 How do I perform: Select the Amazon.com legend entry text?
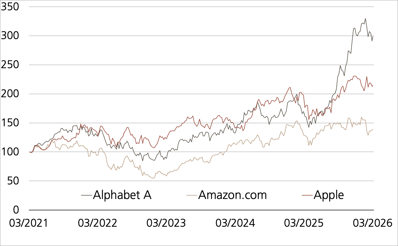click(232, 195)
